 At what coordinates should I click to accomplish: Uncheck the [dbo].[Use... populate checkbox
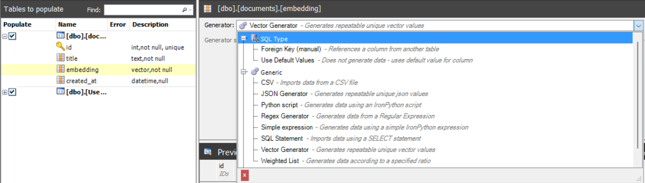12,92
